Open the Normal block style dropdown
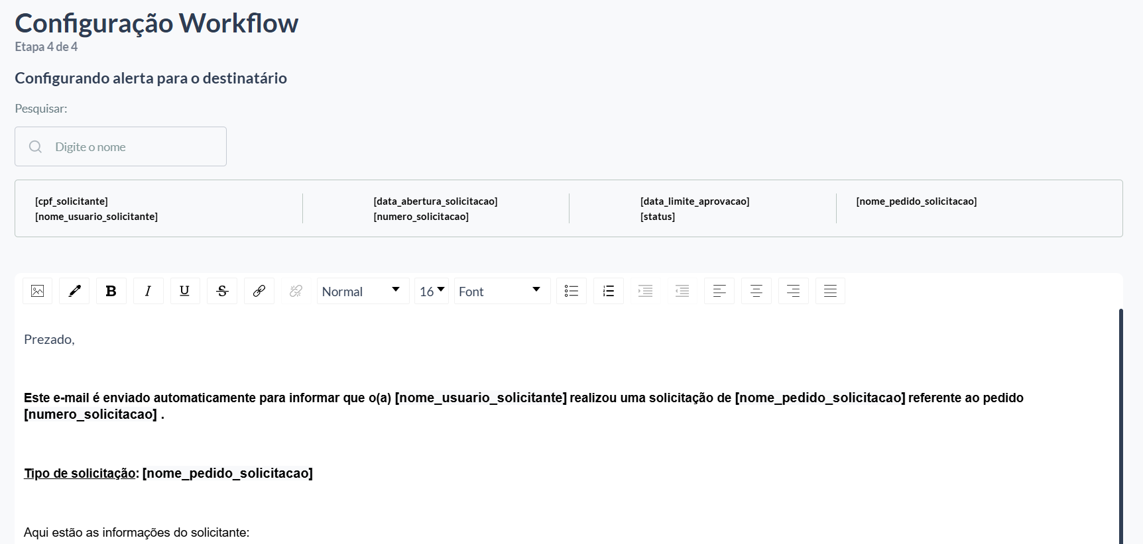Viewport: 1143px width, 544px height. (x=363, y=291)
